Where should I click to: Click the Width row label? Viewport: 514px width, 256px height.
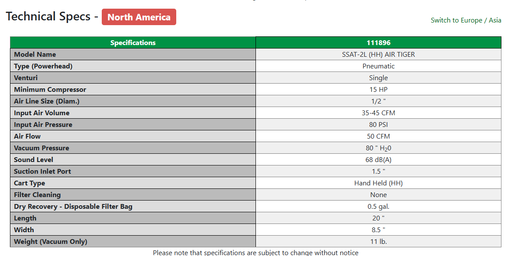point(133,230)
